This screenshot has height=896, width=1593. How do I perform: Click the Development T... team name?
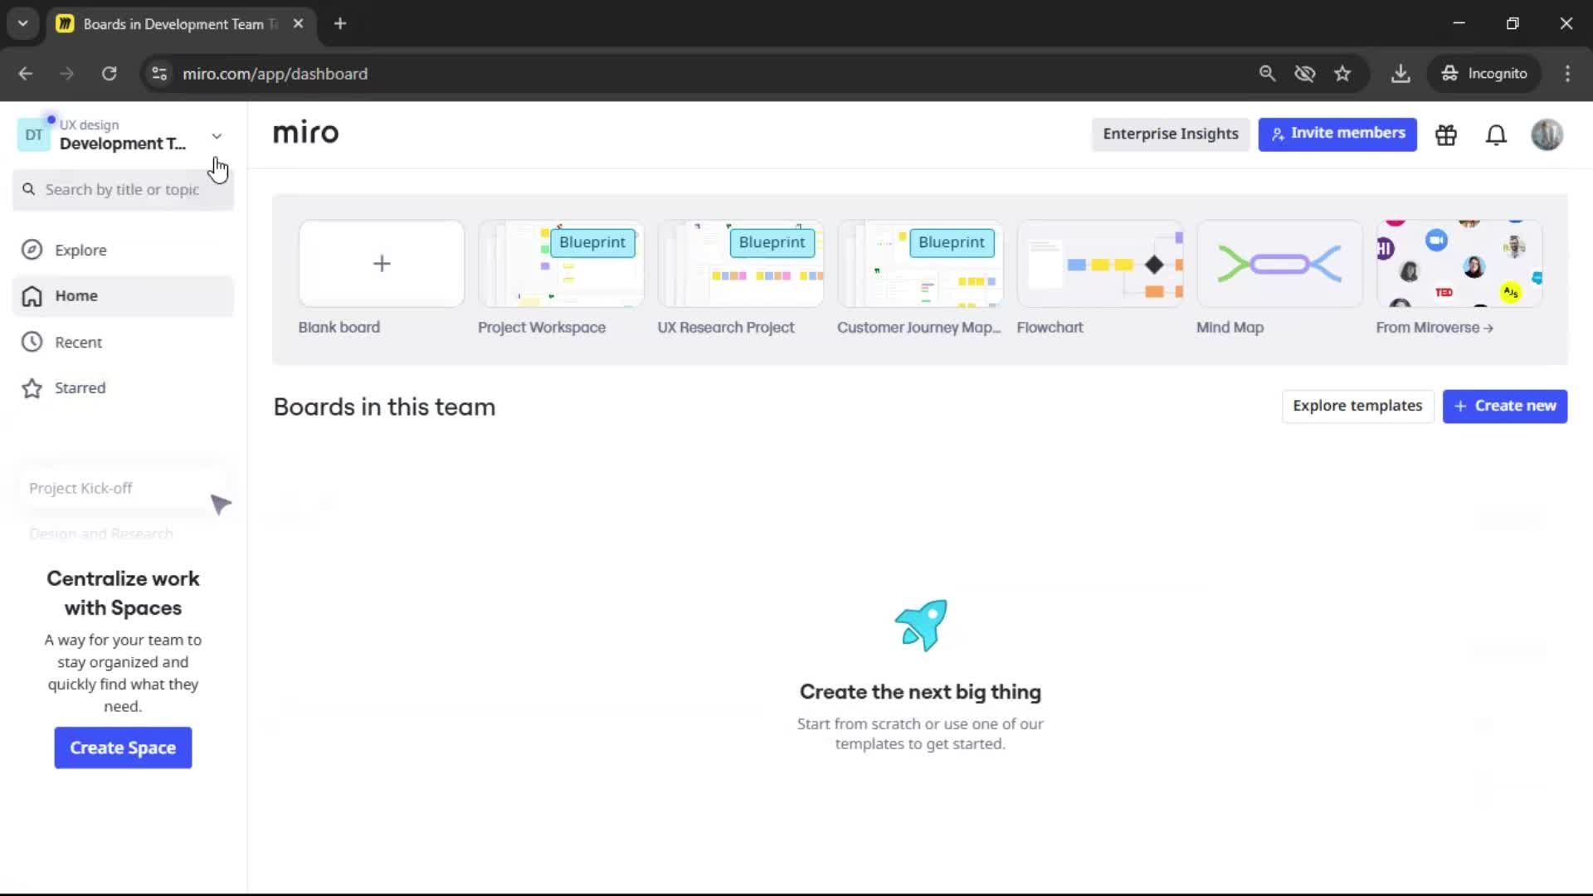(123, 144)
